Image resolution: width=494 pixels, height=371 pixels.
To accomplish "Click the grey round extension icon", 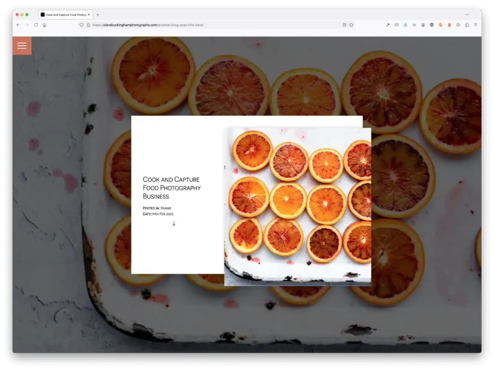I will (458, 25).
